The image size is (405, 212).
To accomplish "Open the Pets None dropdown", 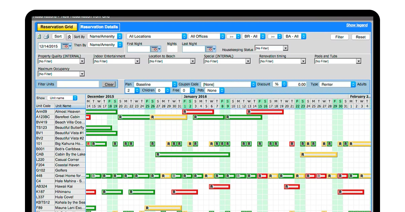I will 215,91.
